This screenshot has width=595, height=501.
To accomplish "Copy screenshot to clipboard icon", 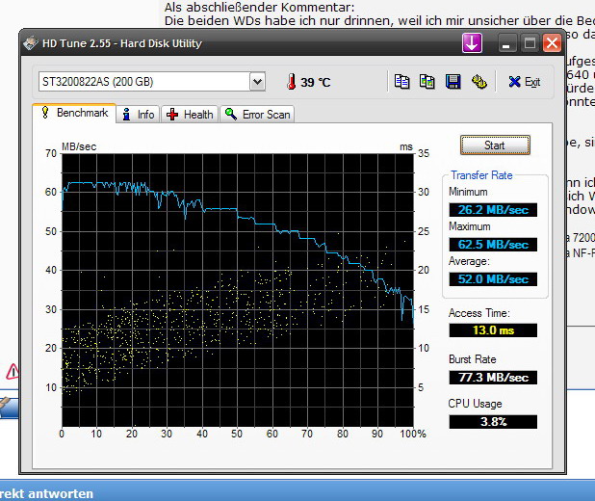I will (x=427, y=82).
